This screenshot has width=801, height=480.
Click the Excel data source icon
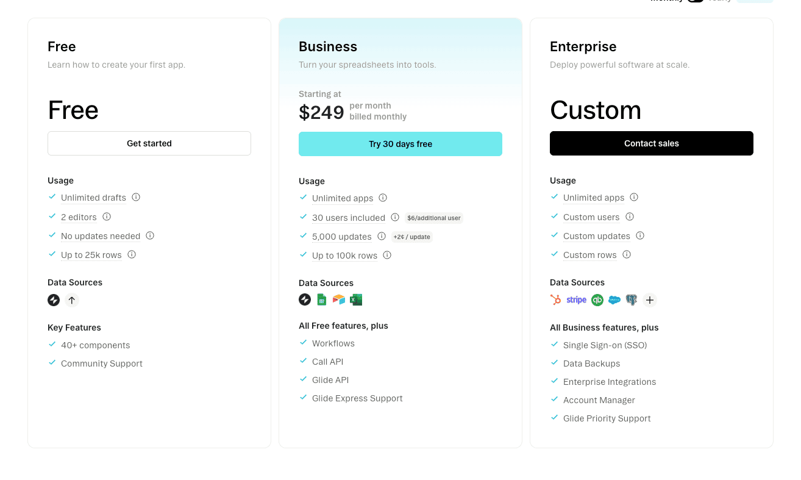coord(356,299)
